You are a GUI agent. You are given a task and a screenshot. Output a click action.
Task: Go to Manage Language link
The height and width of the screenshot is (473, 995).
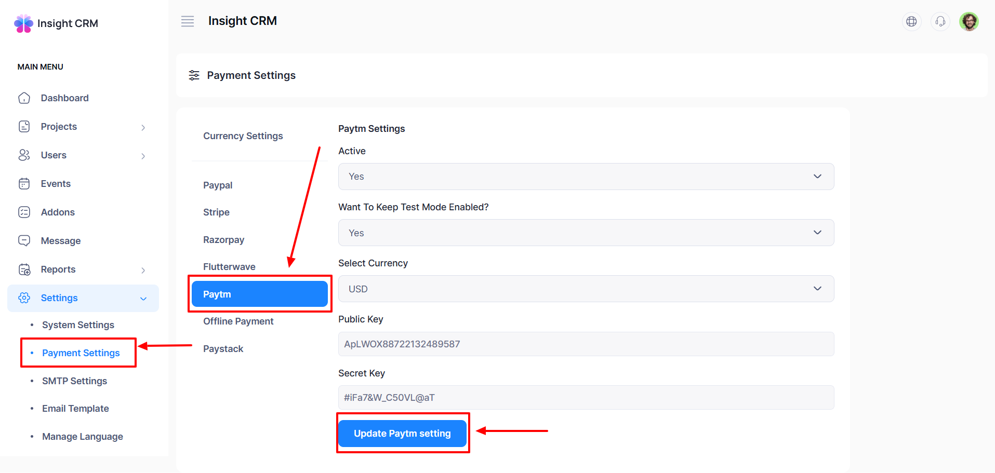[82, 437]
